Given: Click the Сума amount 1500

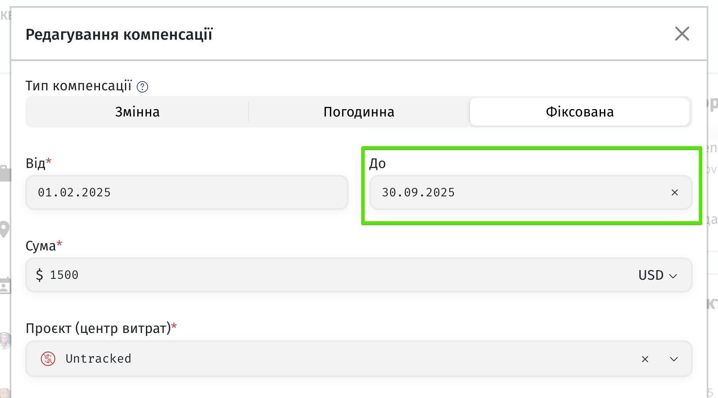Looking at the screenshot, I should pos(64,275).
